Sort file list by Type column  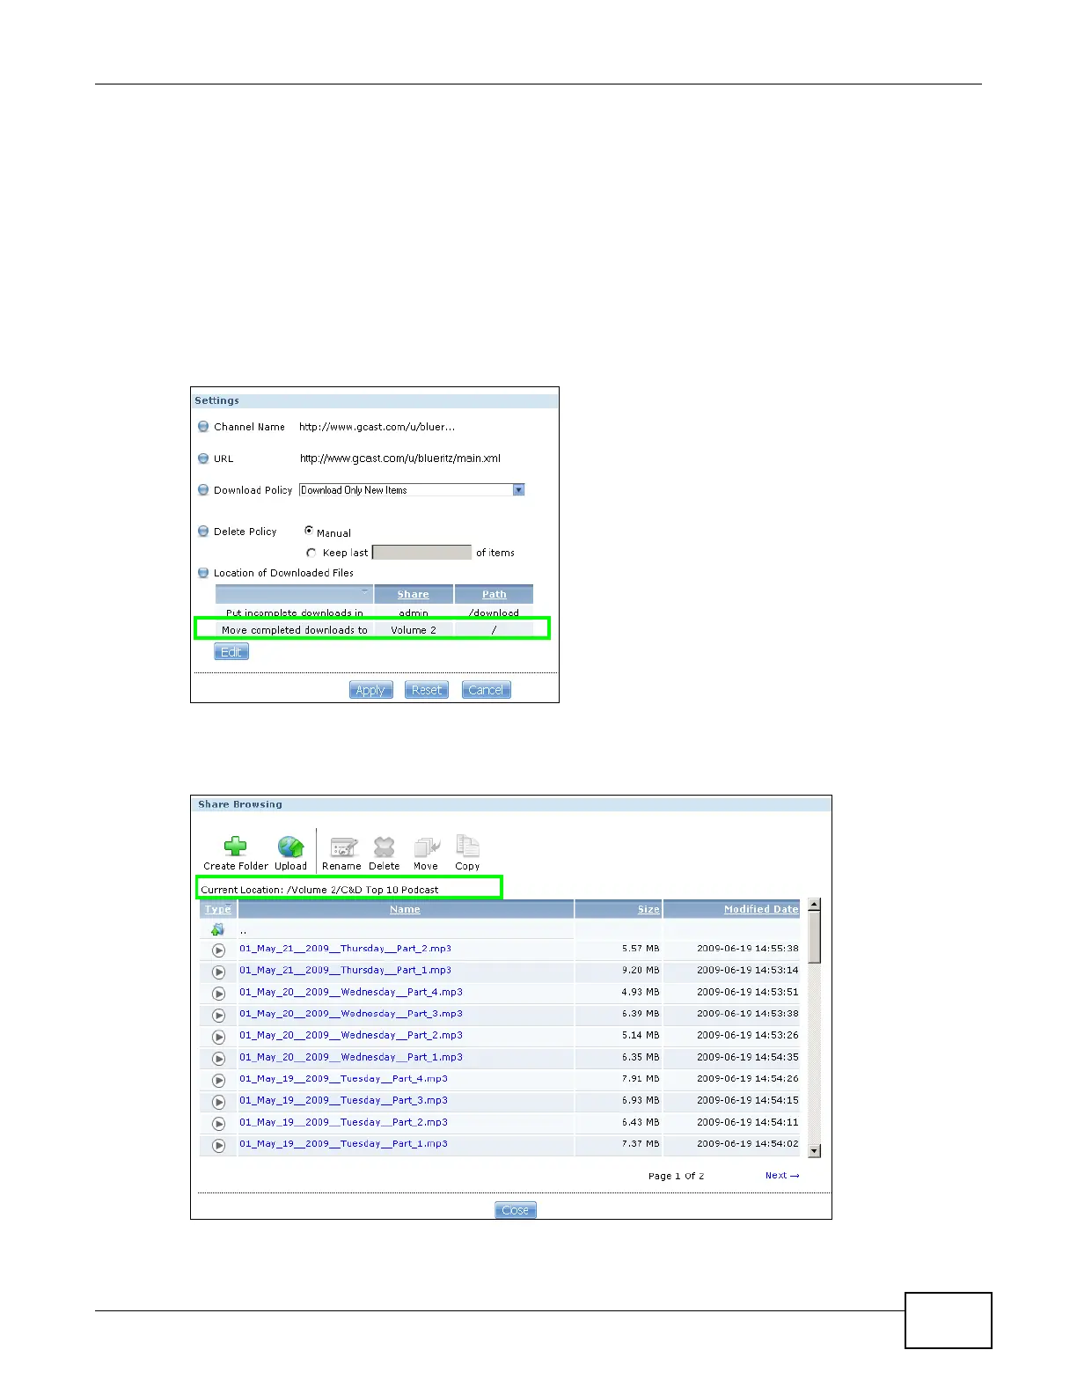tap(217, 909)
